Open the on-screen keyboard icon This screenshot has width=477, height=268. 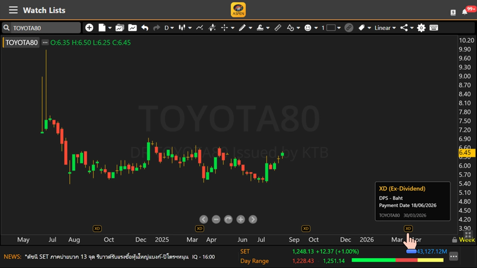pos(433,28)
